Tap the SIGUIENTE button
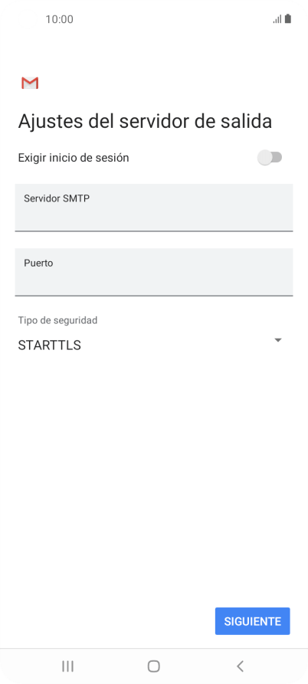308x684 pixels. tap(253, 621)
